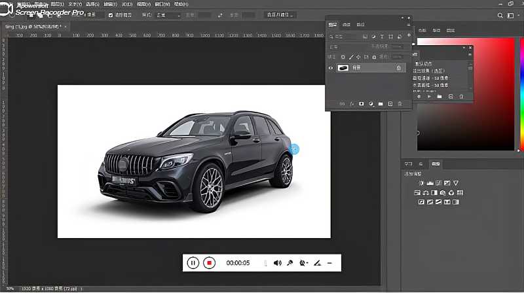Click the 选择并遮住 button

(280, 15)
